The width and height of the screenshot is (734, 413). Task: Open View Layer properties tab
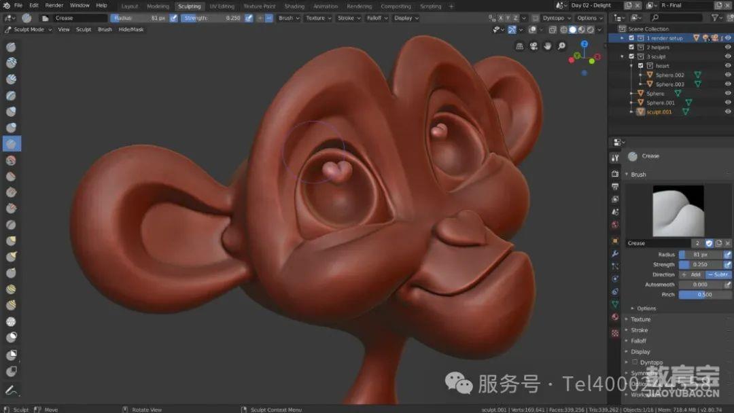tap(615, 199)
